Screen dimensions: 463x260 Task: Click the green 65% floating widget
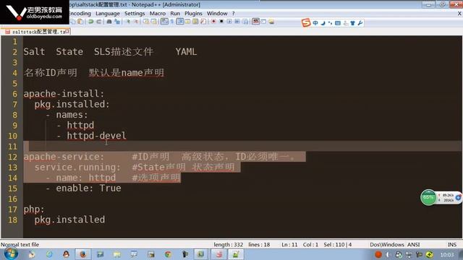(428, 197)
